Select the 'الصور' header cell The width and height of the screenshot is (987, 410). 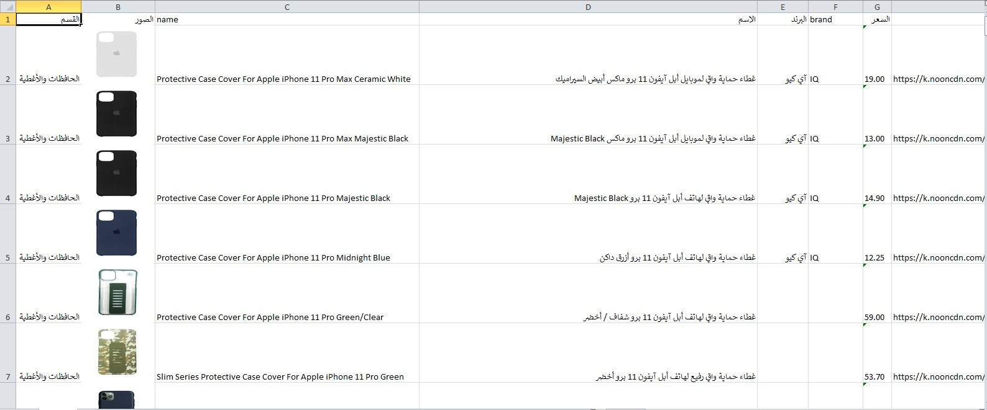(x=118, y=19)
